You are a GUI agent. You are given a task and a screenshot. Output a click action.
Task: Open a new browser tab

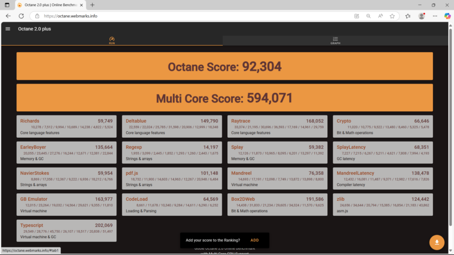tap(92, 5)
